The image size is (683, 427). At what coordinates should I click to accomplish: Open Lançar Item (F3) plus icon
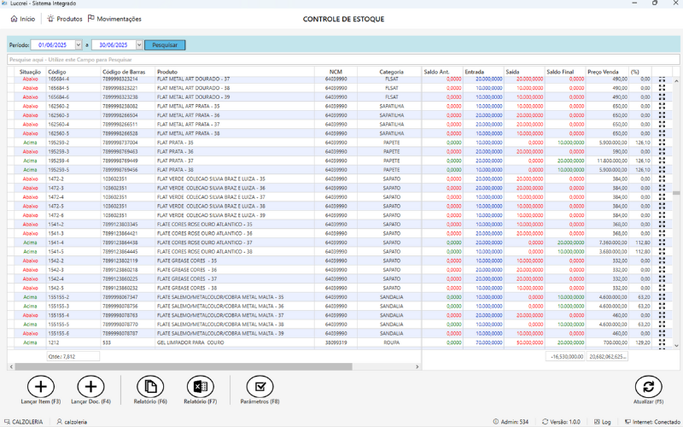(41, 387)
